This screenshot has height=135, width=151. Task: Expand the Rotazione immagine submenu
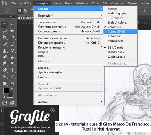[69, 47]
